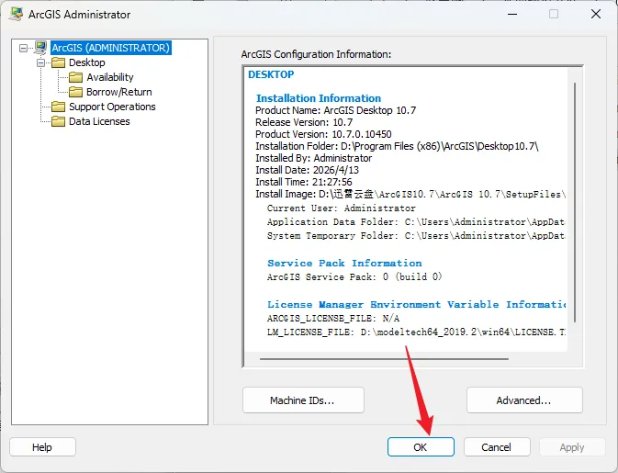This screenshot has width=618, height=473.
Task: Click the Machine IDs... button
Action: (303, 400)
